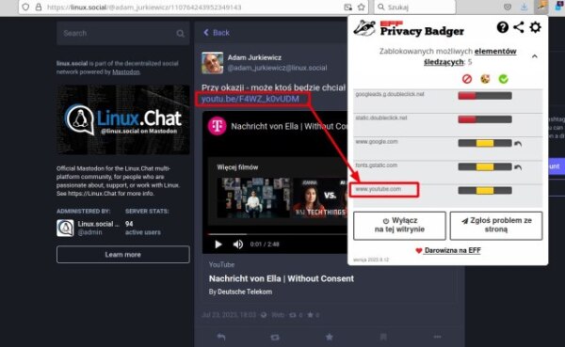The width and height of the screenshot is (565, 347).
Task: Click the green allow legend icon
Action: 504,79
